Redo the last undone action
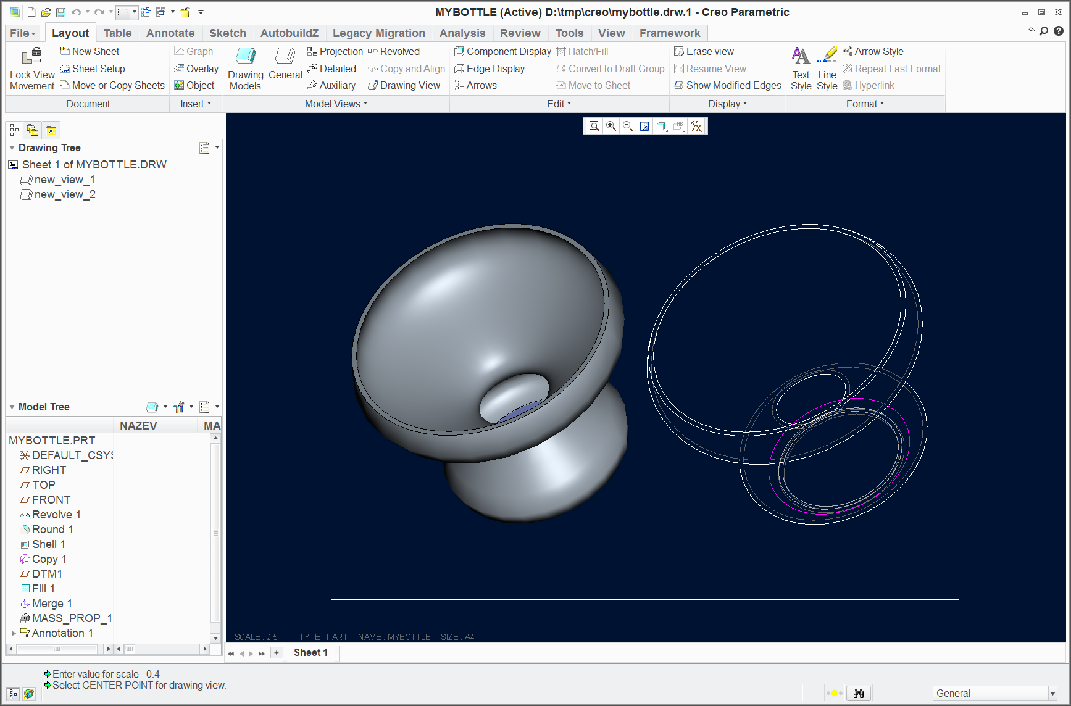Screen dimensions: 1071x706 (99, 12)
